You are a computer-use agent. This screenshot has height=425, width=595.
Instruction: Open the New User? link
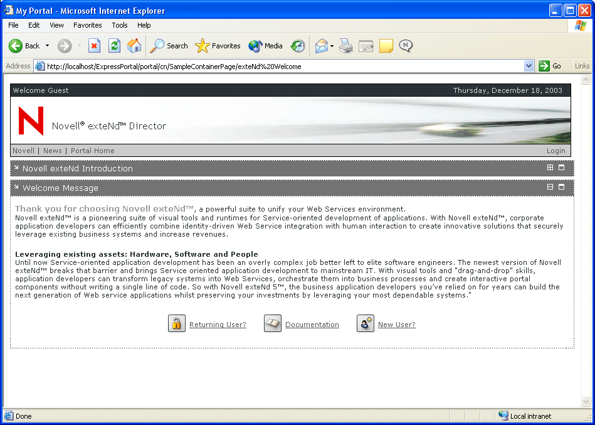click(396, 325)
